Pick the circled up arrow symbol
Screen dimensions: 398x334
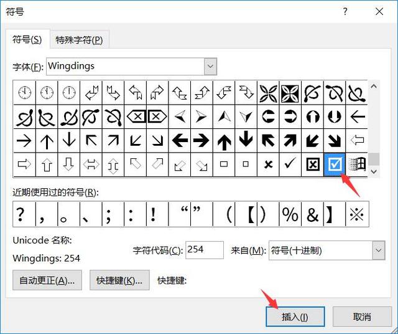(312, 117)
